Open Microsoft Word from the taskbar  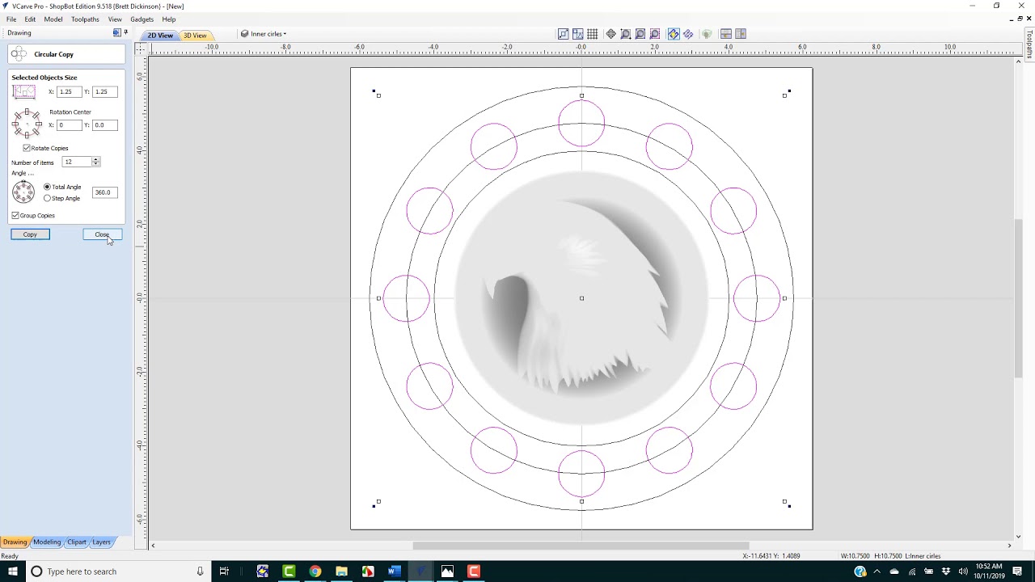click(394, 571)
